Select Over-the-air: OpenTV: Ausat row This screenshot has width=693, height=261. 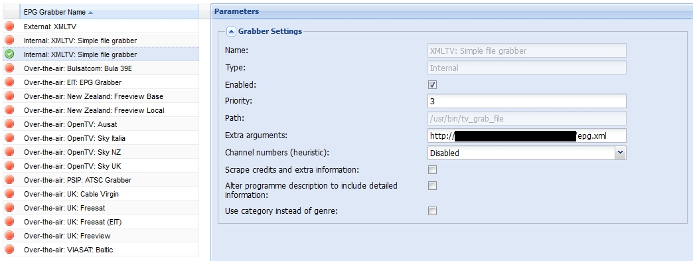pos(101,124)
